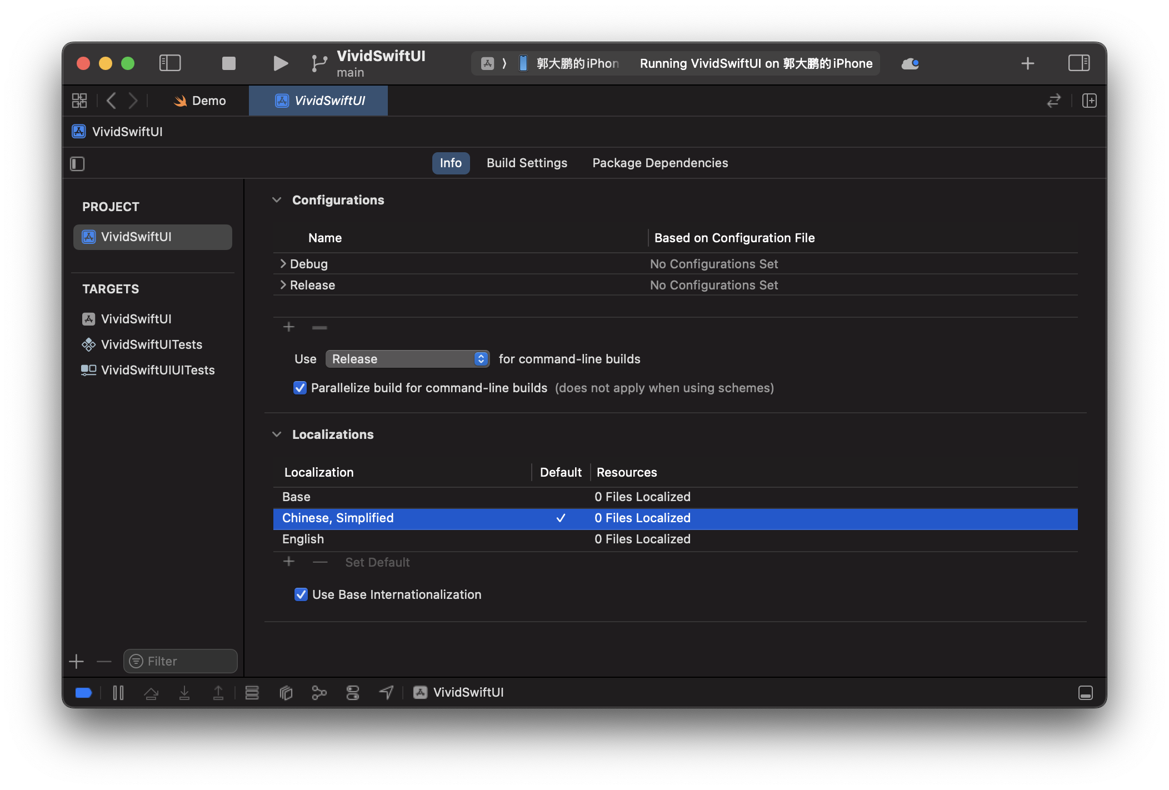1169x790 pixels.
Task: Go forward in editor history
Action: (x=133, y=101)
